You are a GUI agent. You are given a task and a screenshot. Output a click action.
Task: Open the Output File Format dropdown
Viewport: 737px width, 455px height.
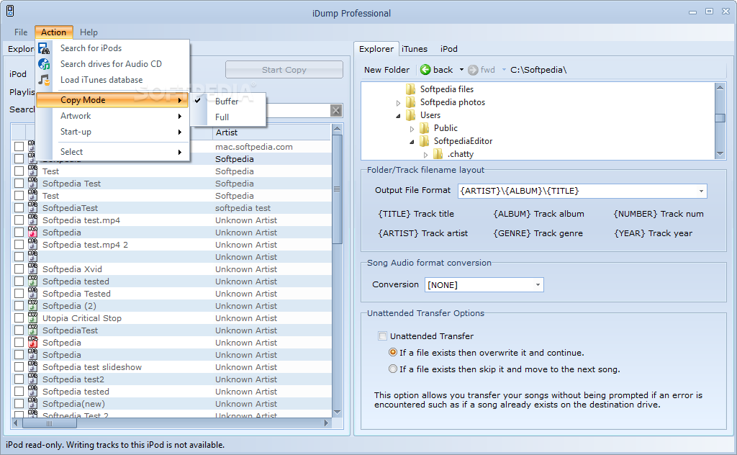click(x=701, y=191)
